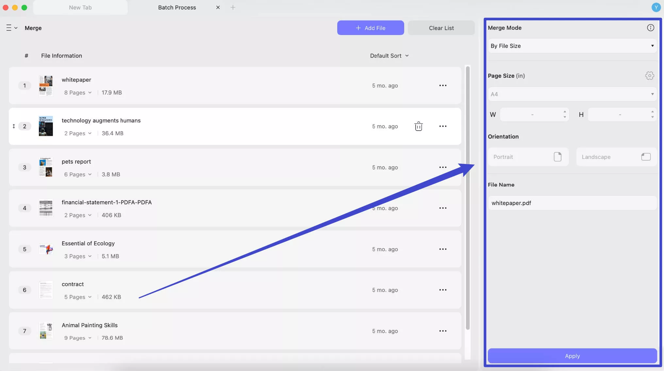
Task: Click the Essential of Ecology thumbnail
Action: pyautogui.click(x=46, y=249)
